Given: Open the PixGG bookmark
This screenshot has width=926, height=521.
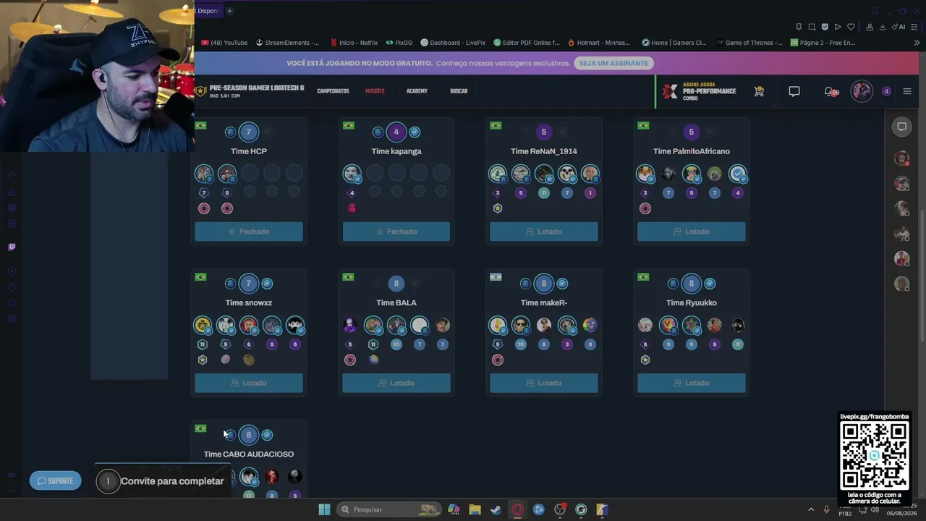Looking at the screenshot, I should point(399,43).
